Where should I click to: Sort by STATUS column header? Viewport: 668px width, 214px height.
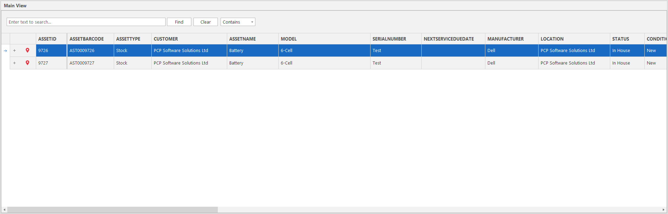627,39
